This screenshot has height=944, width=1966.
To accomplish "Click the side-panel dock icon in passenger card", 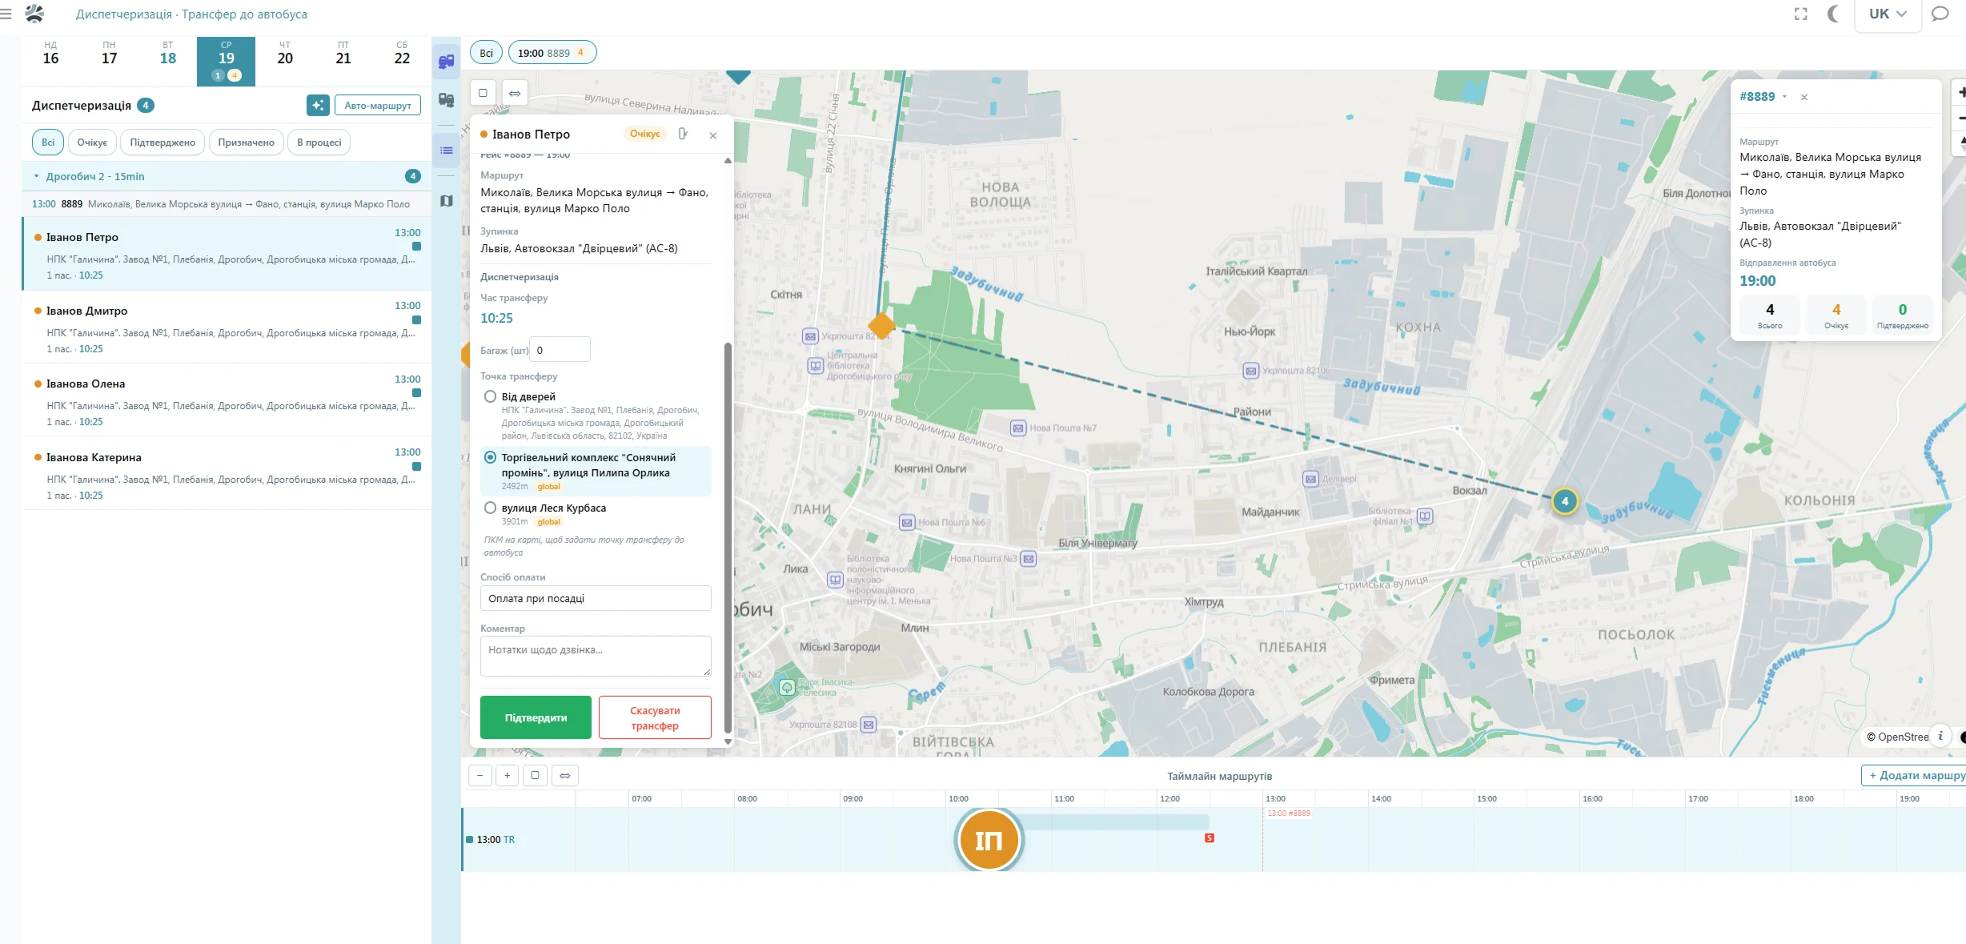I will [x=683, y=134].
